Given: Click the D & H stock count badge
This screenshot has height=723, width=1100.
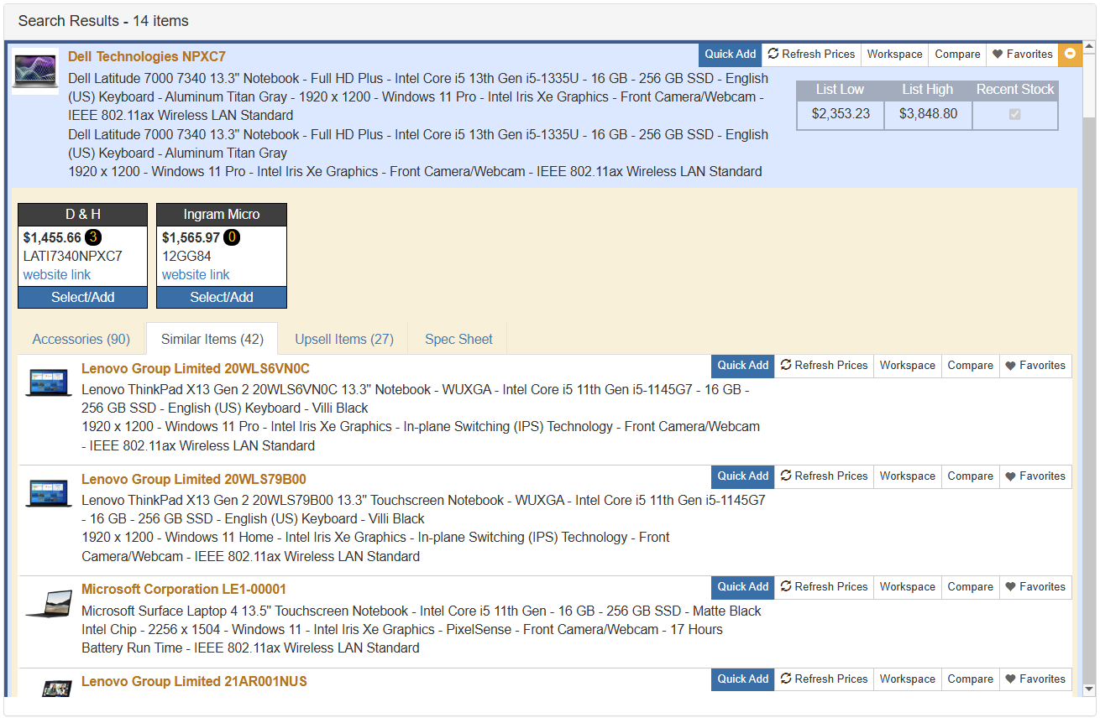Looking at the screenshot, I should (x=93, y=237).
